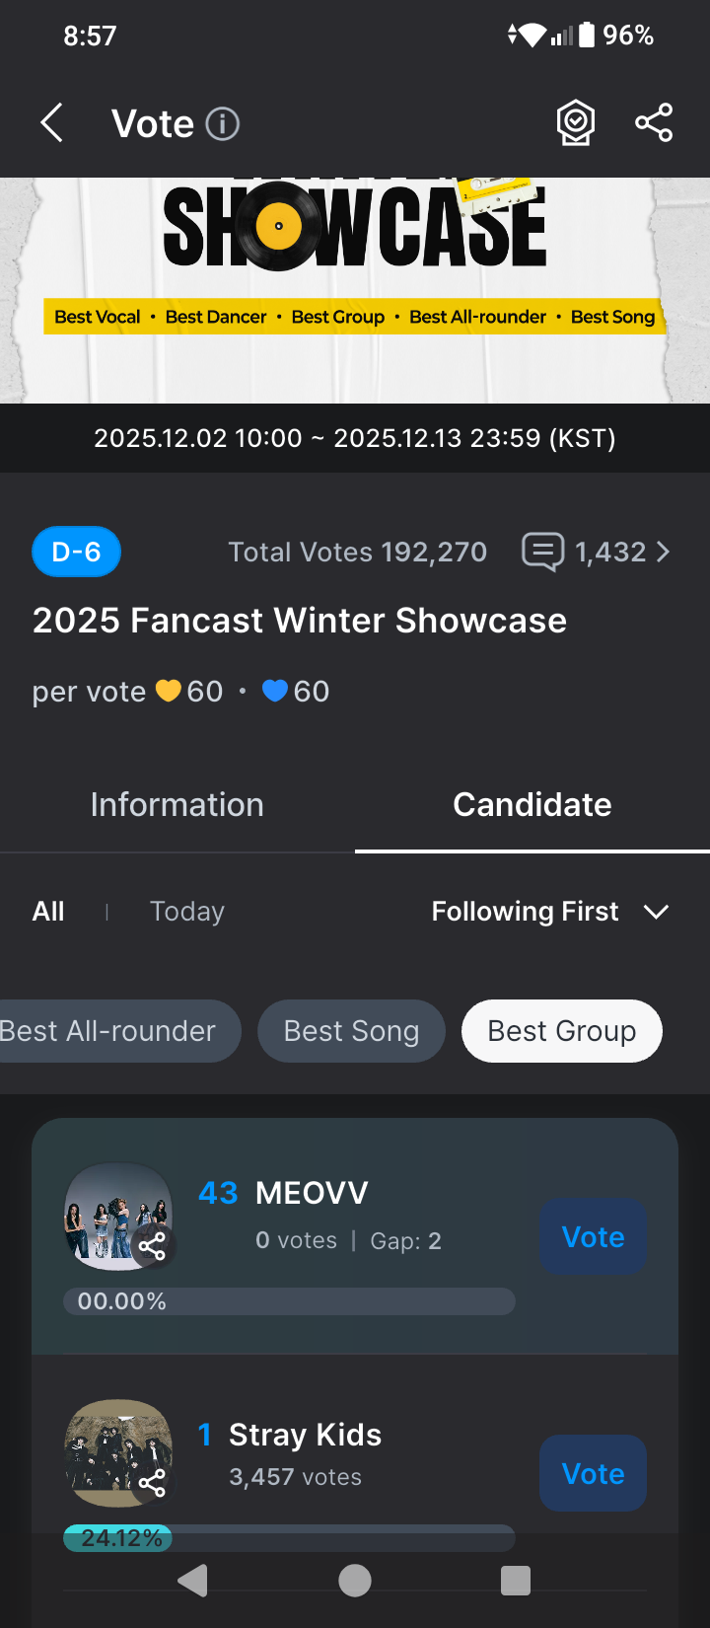The height and width of the screenshot is (1628, 710).
Task: Tap the badge verification icon in header
Action: click(576, 123)
